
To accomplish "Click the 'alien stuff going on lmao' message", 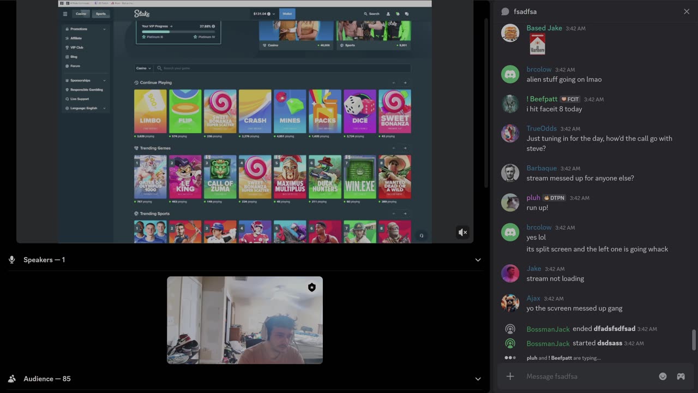I will 564,79.
